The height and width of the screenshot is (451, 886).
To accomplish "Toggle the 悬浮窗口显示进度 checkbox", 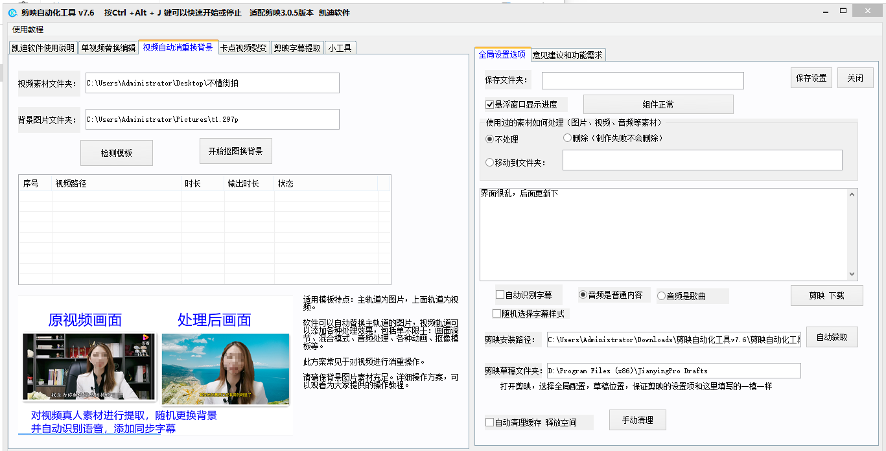I will 490,104.
